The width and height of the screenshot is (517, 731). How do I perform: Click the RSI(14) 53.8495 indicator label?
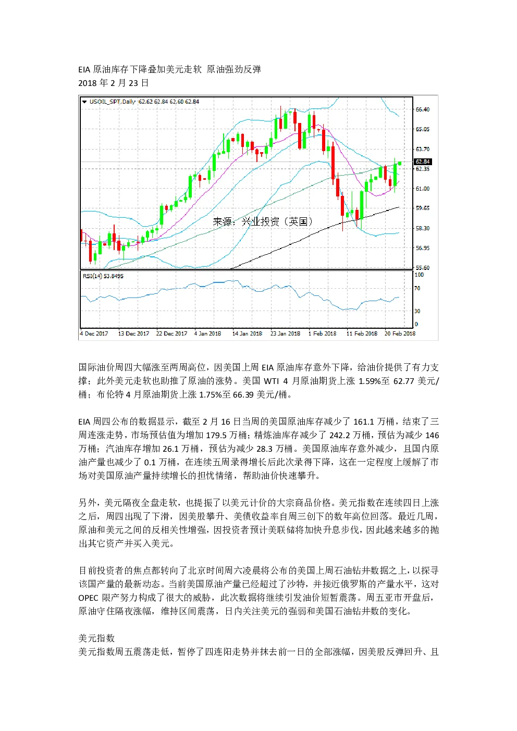coord(103,276)
